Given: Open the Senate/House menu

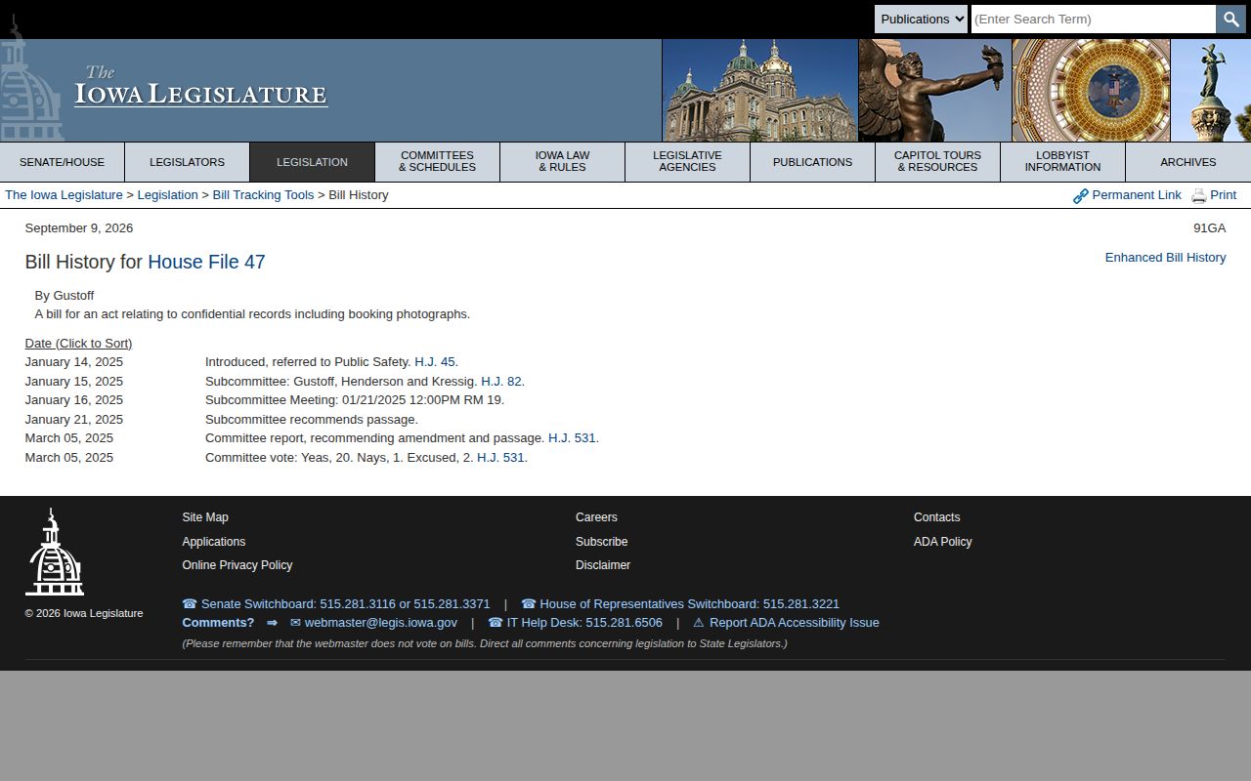Looking at the screenshot, I should [63, 162].
